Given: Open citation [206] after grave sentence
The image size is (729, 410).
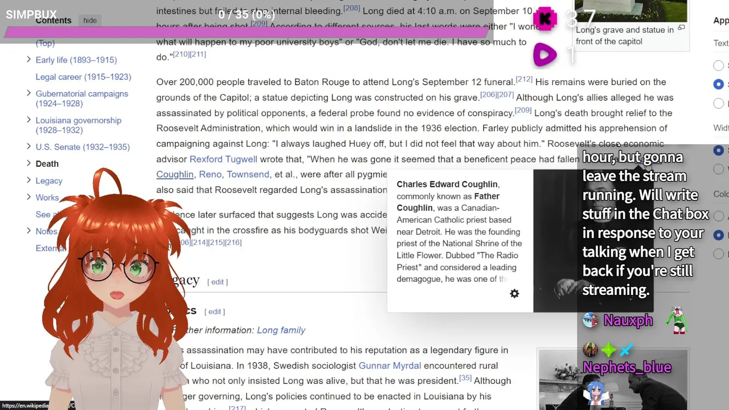Looking at the screenshot, I should click(489, 95).
